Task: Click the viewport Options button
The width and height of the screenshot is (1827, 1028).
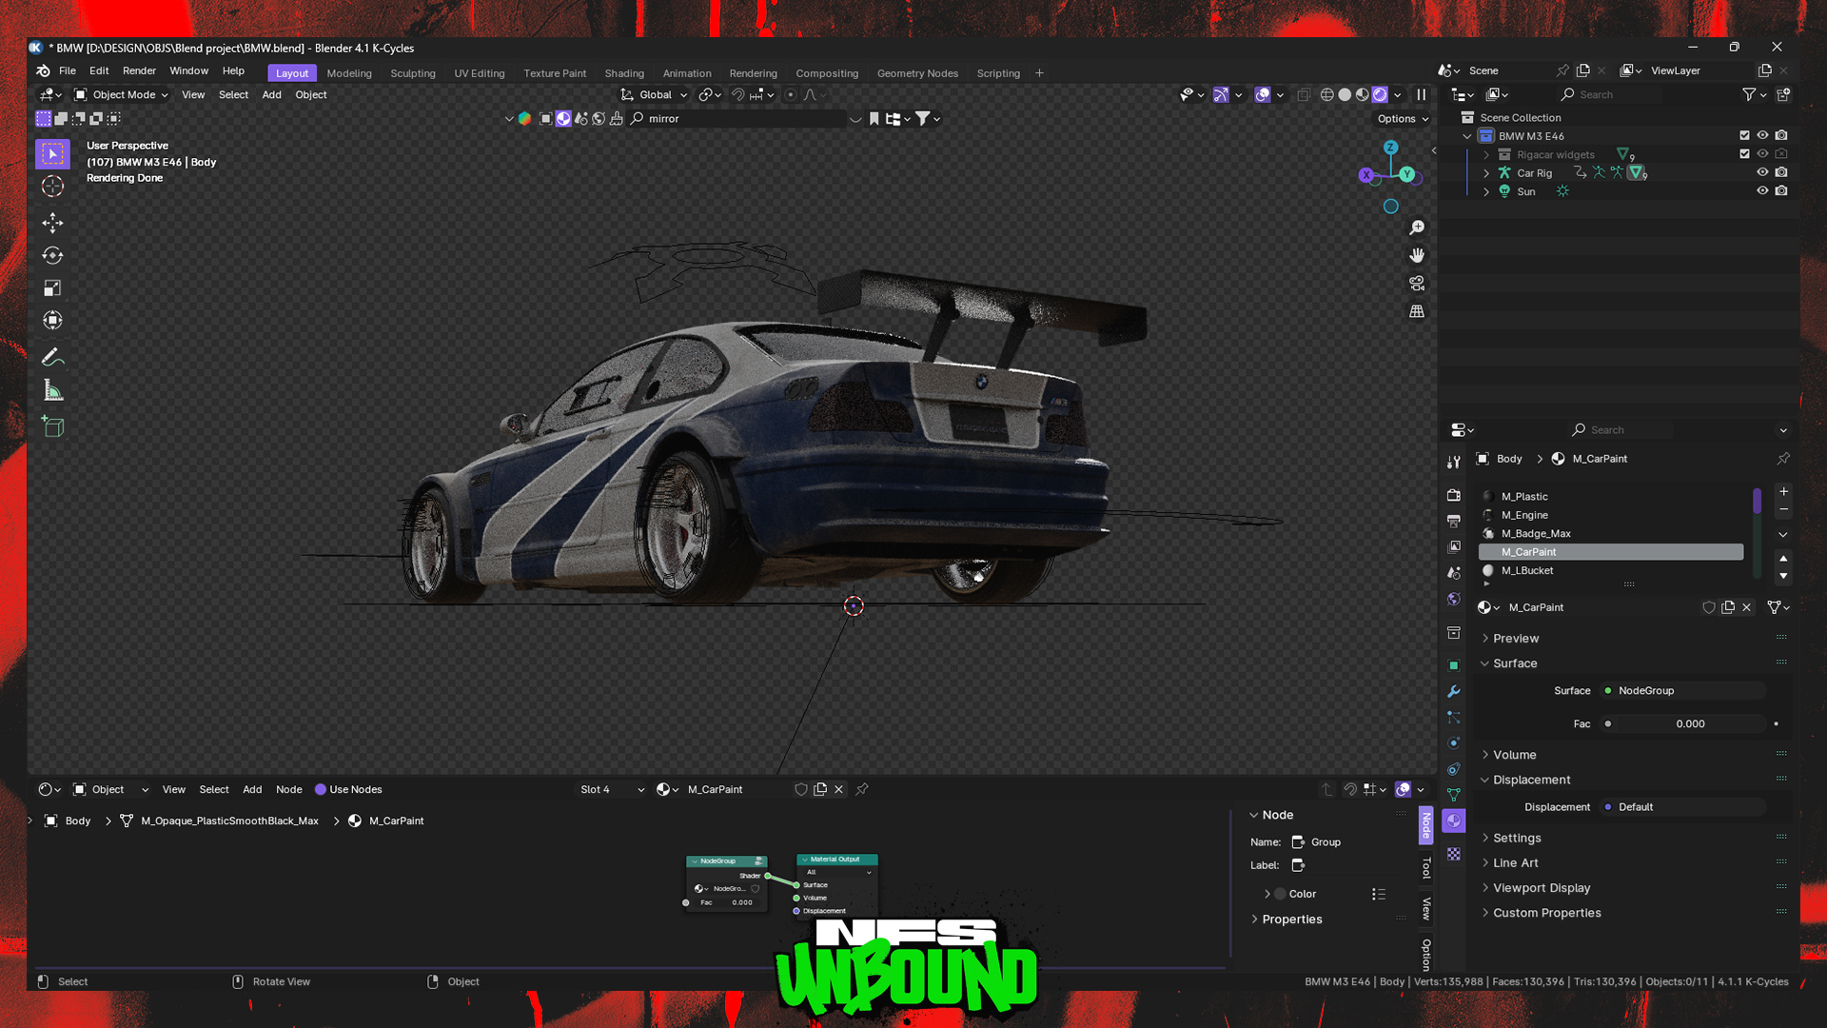Action: pos(1403,119)
